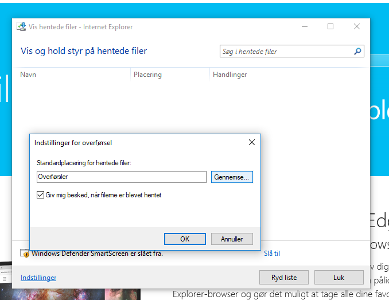Image resolution: width=389 pixels, height=300 pixels.
Task: Sort by the Placering column header
Action: (147, 75)
